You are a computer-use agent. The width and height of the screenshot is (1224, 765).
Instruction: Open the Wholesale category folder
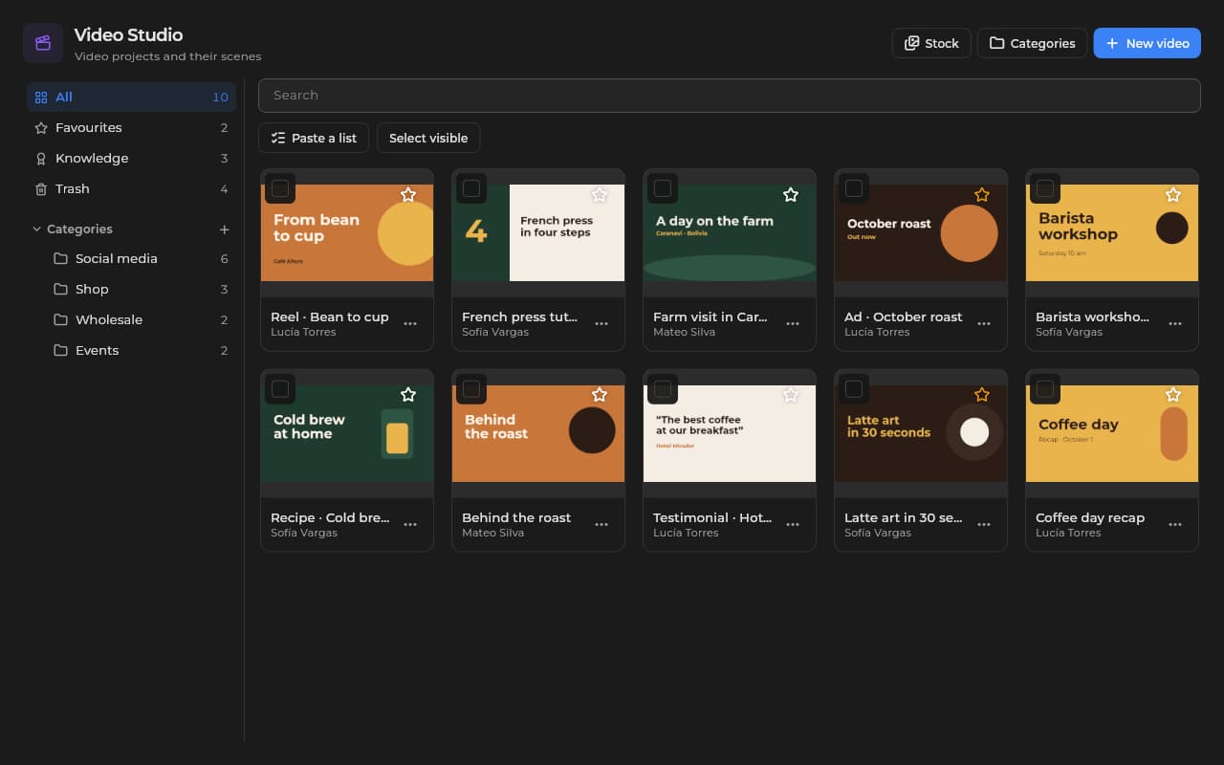pos(141,319)
